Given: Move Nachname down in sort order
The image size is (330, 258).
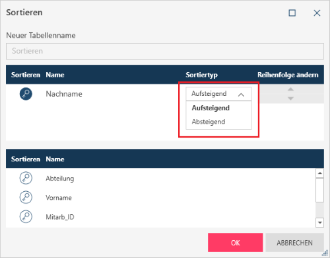Looking at the screenshot, I should (x=290, y=99).
